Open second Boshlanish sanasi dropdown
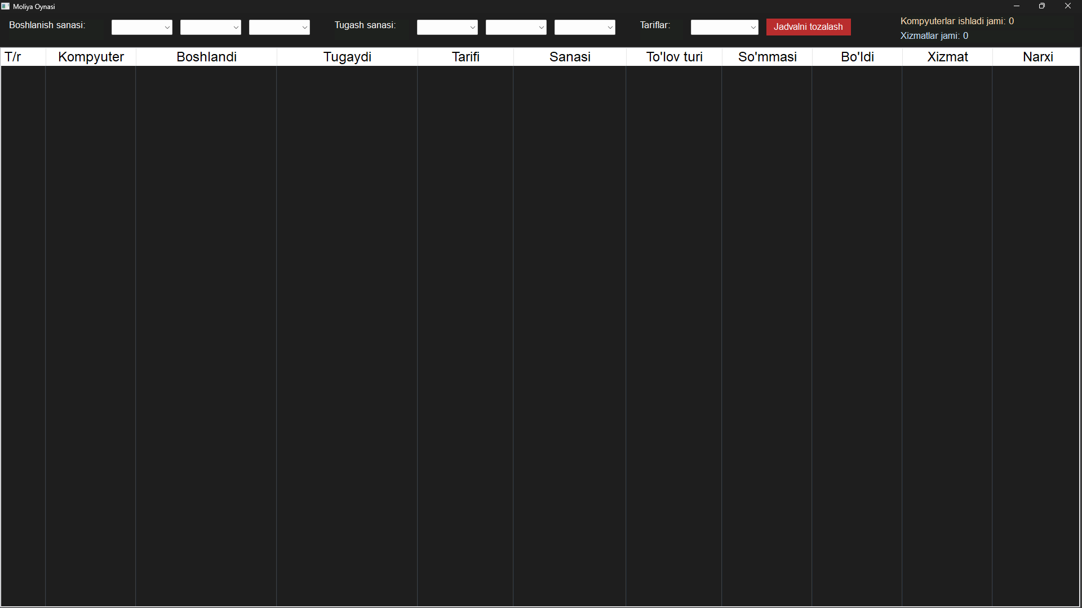The image size is (1082, 608). [x=211, y=27]
